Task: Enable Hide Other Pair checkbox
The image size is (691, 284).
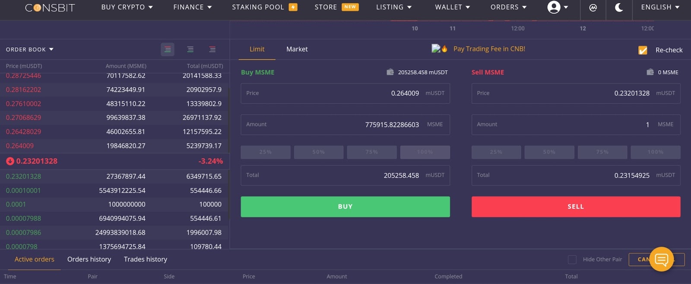Action: (x=572, y=259)
